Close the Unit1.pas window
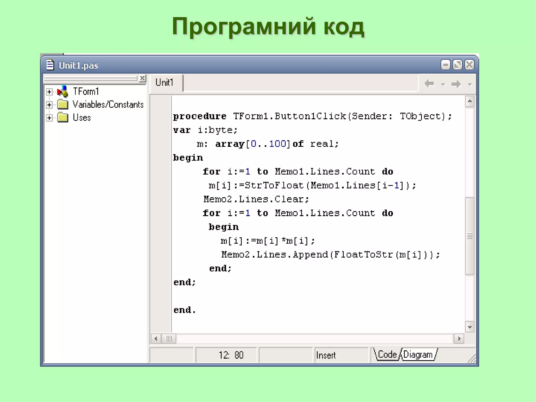The height and width of the screenshot is (402, 536). coord(469,65)
